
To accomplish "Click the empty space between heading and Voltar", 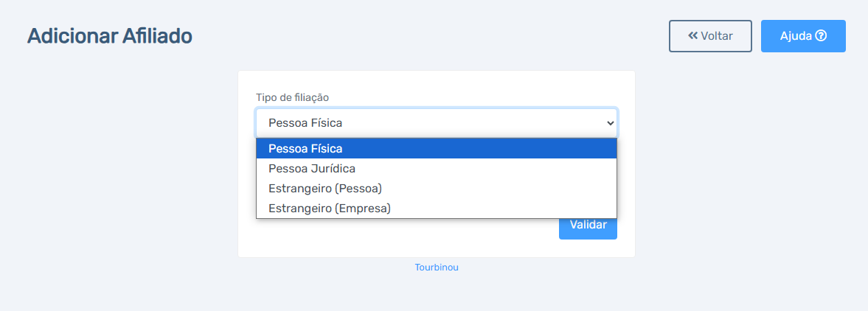I will tap(431, 36).
